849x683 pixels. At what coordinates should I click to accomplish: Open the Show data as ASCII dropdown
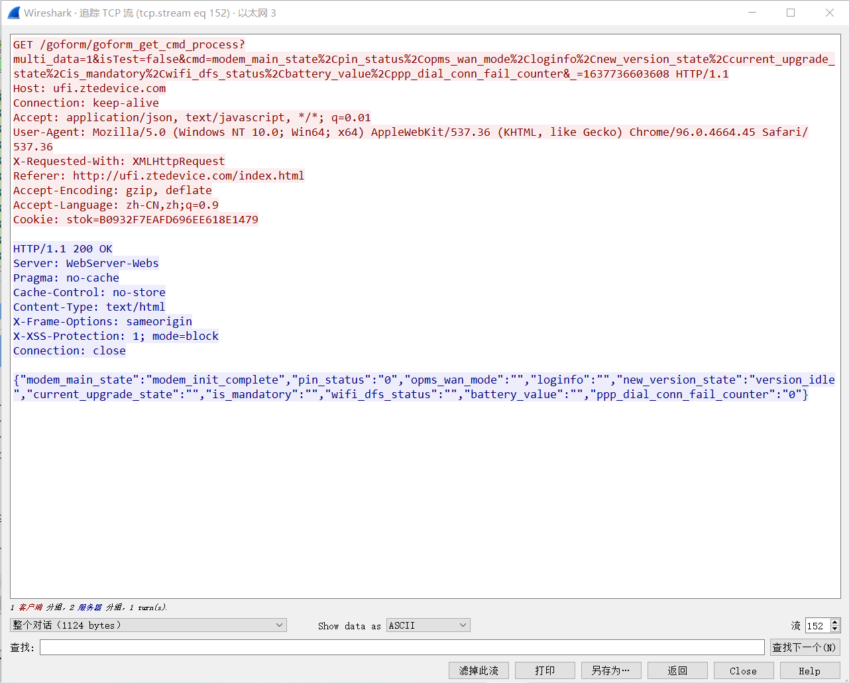tap(428, 625)
